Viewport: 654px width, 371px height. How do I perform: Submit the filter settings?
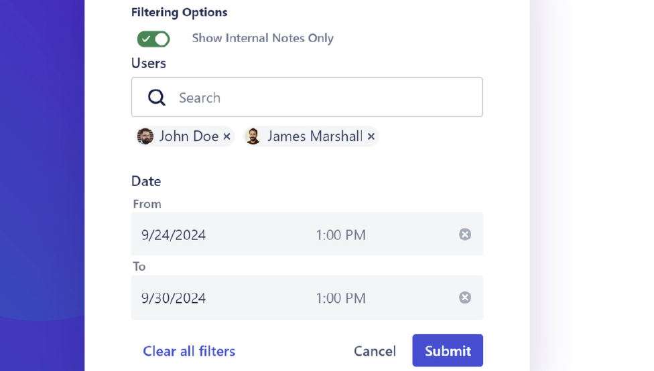click(448, 351)
